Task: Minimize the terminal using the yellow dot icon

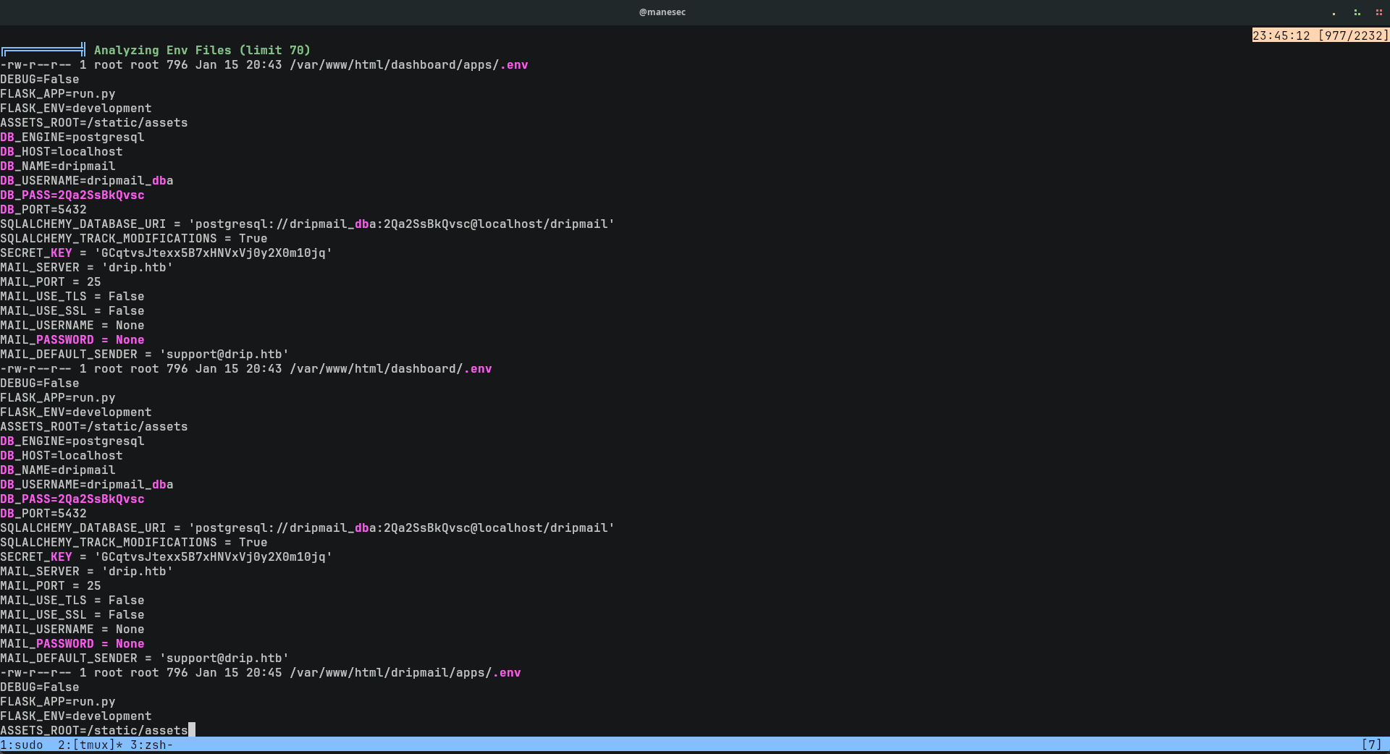Action: click(x=1334, y=12)
